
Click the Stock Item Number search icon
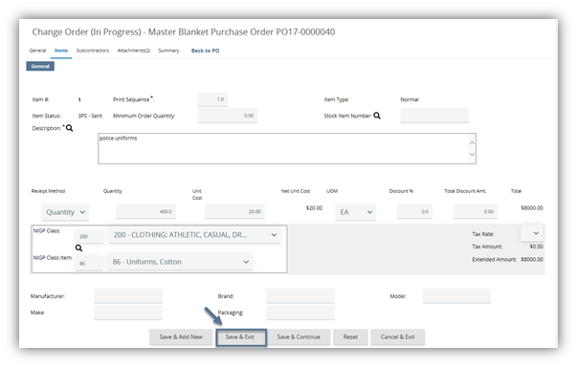(377, 116)
